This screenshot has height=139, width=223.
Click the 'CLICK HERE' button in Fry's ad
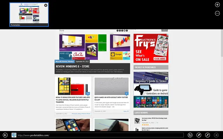[x=160, y=59]
